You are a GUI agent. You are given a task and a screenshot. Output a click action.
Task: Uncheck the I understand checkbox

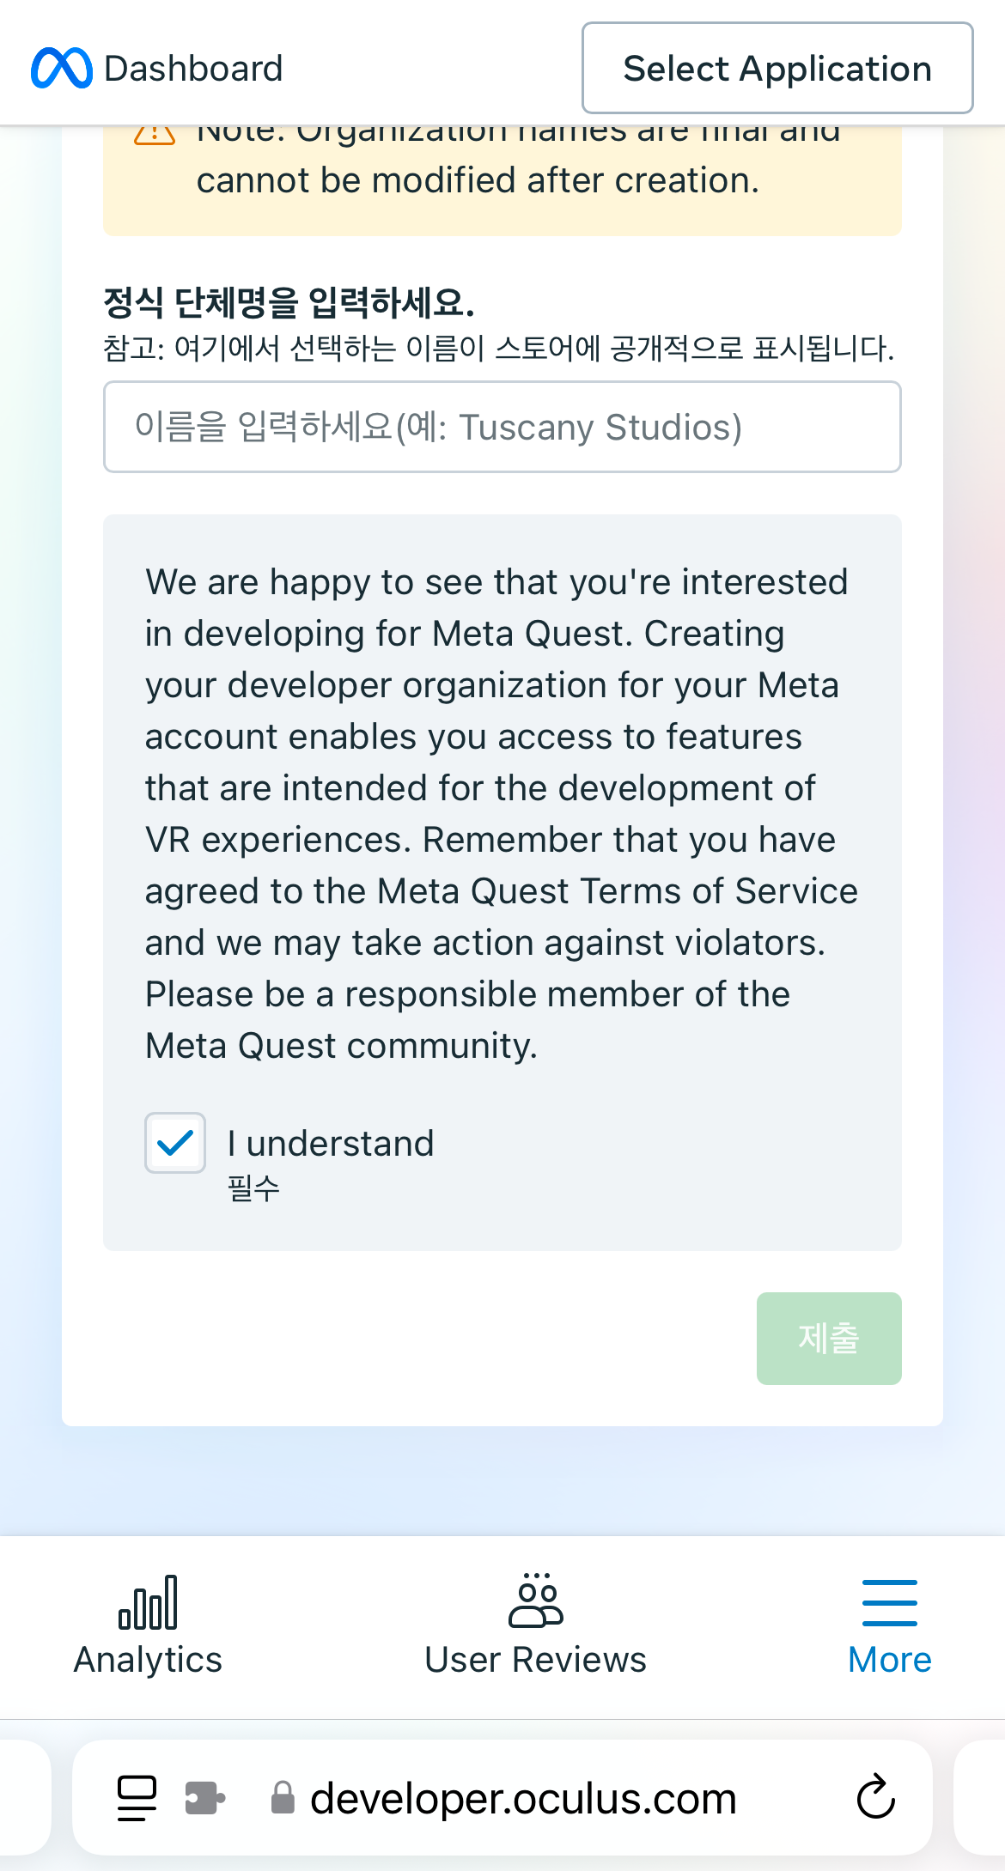[174, 1143]
